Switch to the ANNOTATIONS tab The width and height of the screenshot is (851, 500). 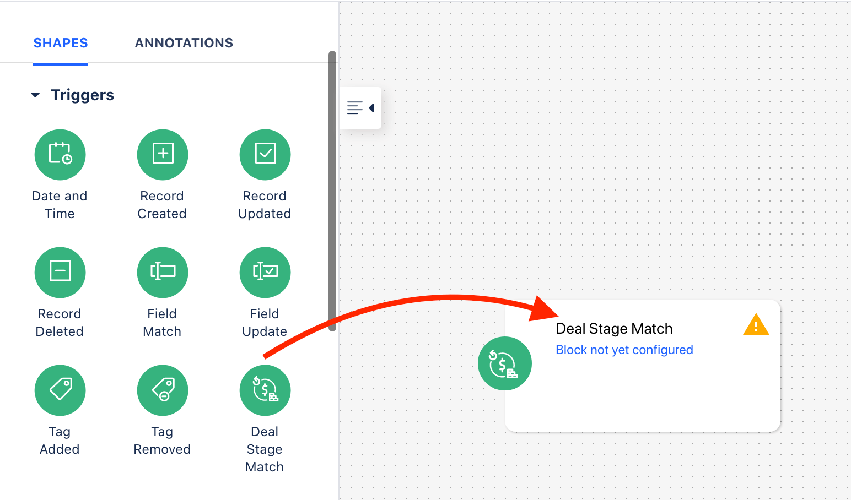[x=184, y=43]
